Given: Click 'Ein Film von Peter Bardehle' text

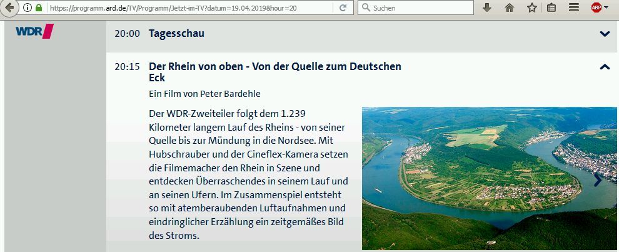Looking at the screenshot, I should click(x=204, y=94).
